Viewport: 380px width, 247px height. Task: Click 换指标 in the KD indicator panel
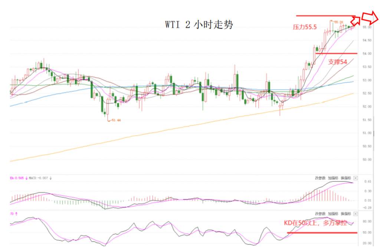point(346,214)
